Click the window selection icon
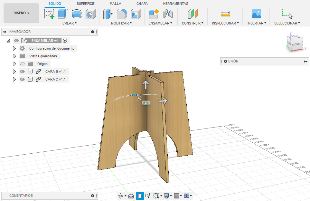The width and height of the screenshot is (310, 201). [287, 14]
